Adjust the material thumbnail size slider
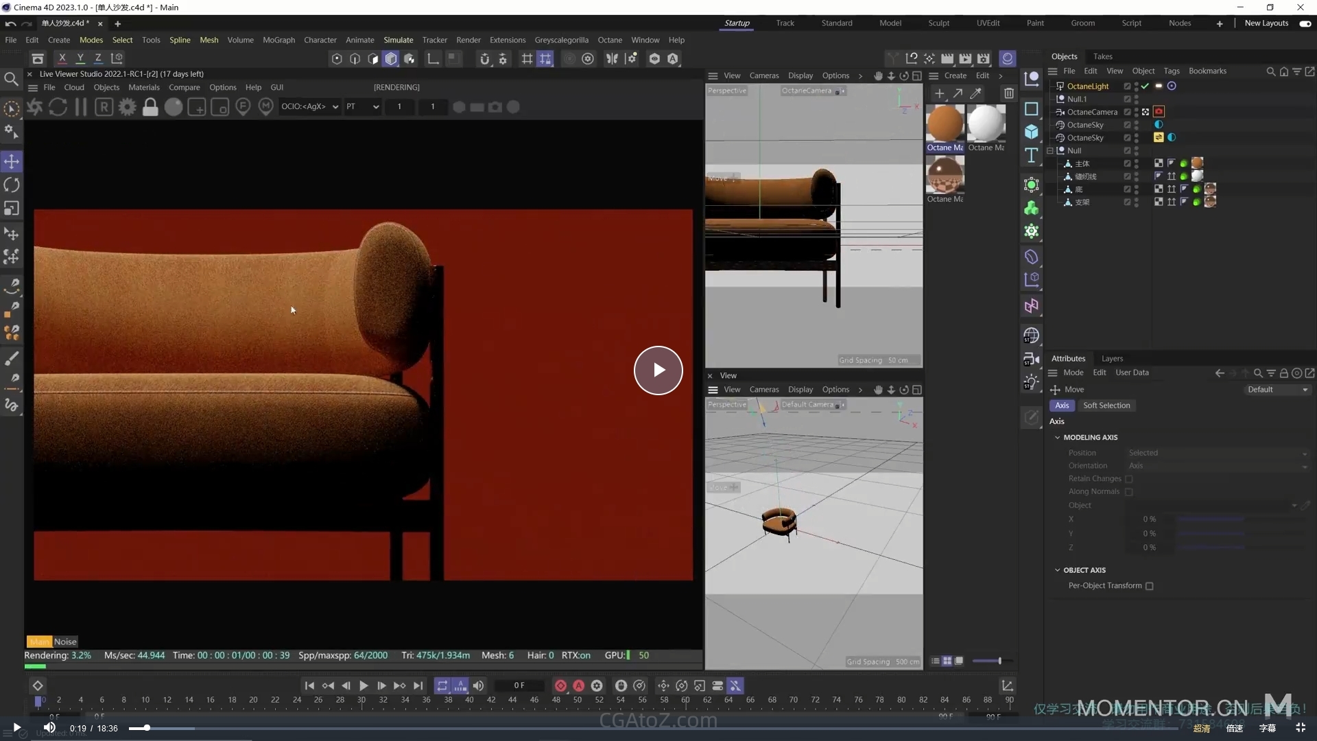1317x741 pixels. [x=999, y=661]
